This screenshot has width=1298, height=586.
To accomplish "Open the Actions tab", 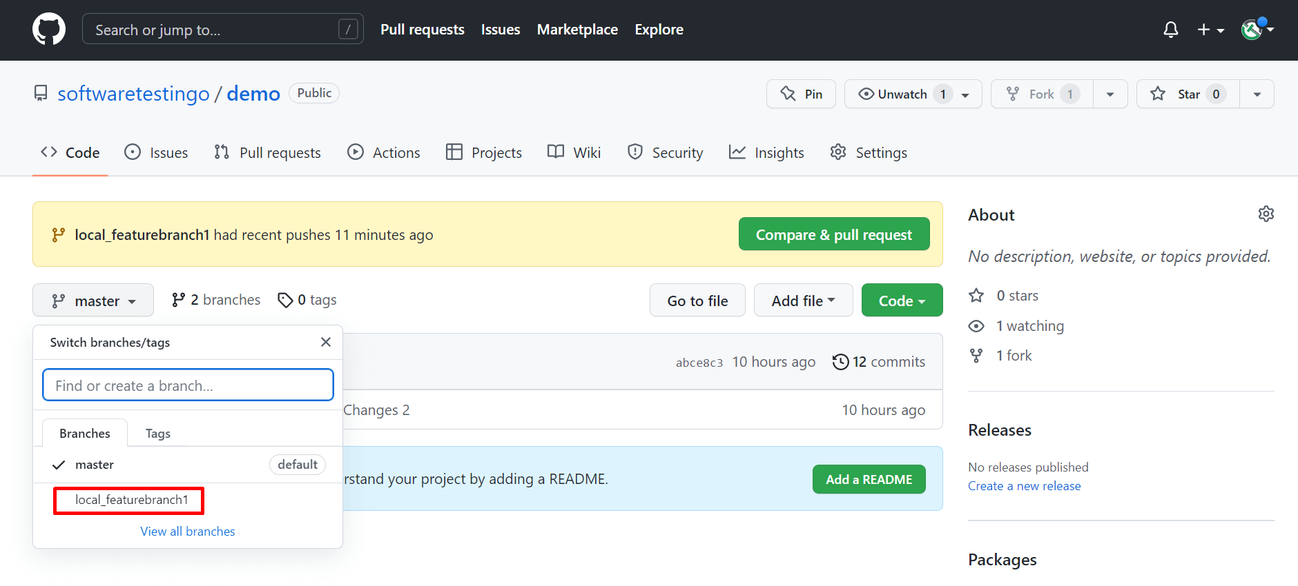I will [384, 152].
